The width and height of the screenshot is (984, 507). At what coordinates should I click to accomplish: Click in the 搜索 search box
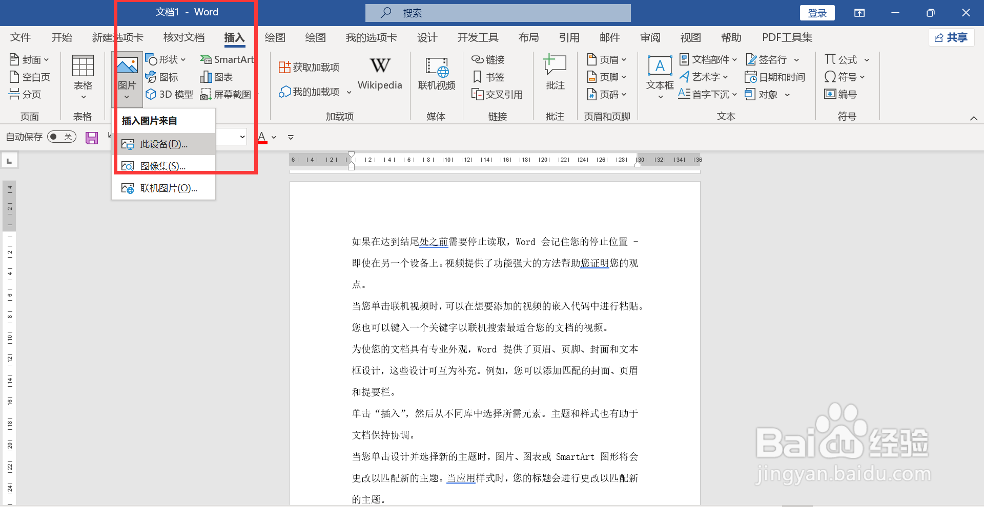498,13
